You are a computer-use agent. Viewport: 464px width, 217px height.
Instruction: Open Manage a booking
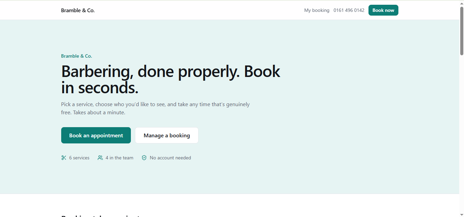167,135
